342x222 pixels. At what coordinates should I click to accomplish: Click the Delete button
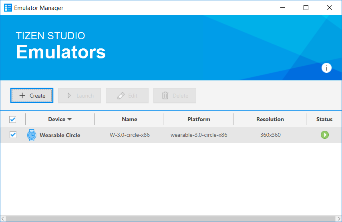(x=175, y=96)
